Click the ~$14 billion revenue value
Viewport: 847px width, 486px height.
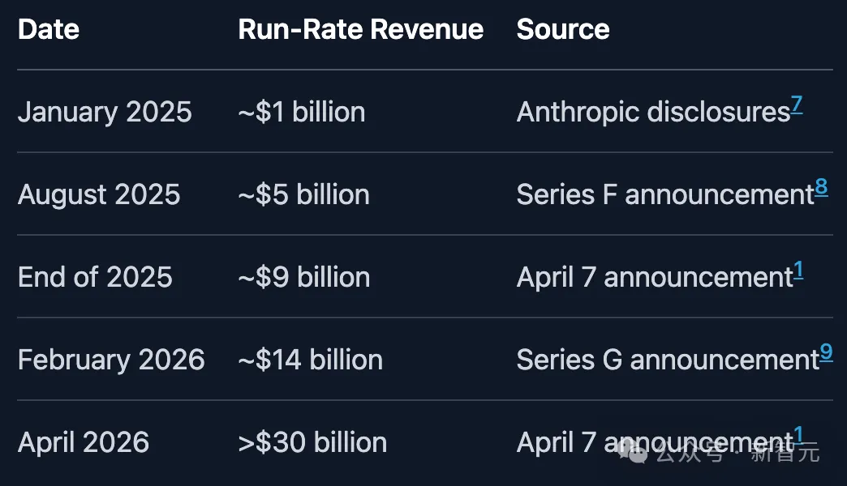pyautogui.click(x=311, y=360)
